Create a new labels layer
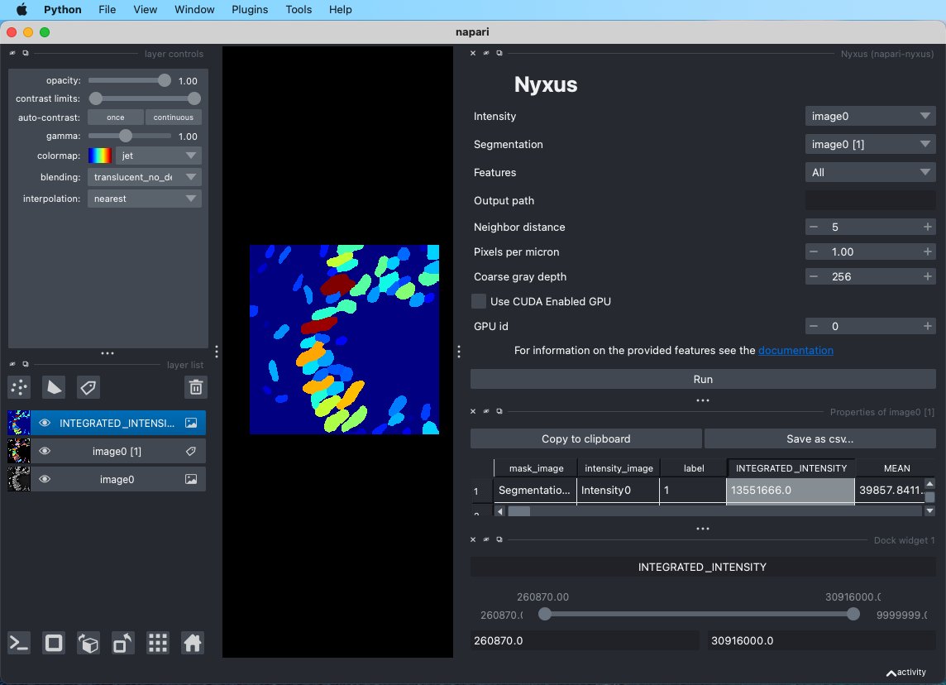This screenshot has height=685, width=946. (88, 387)
